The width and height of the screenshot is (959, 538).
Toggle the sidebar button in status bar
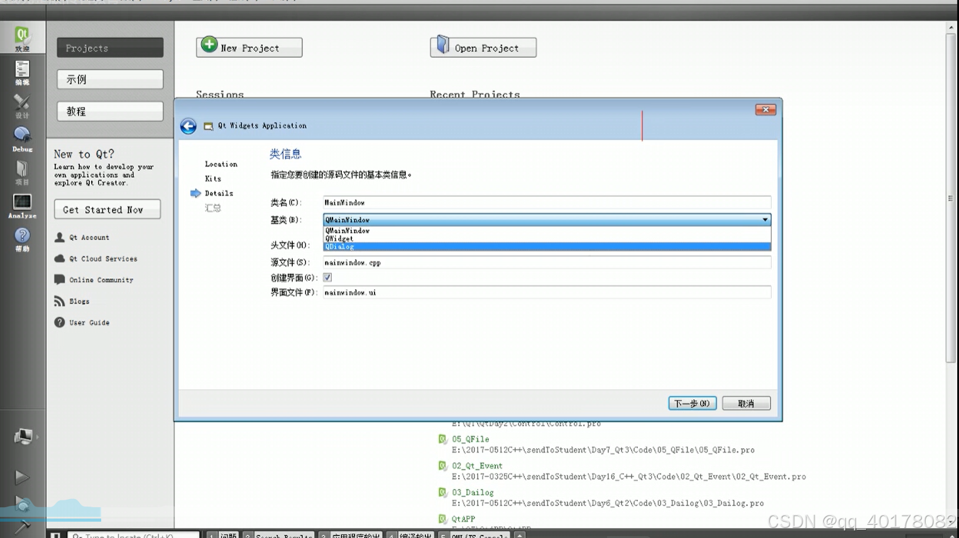tap(55, 535)
